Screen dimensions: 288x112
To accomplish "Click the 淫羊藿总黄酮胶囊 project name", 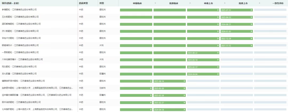I will tap(37, 95).
